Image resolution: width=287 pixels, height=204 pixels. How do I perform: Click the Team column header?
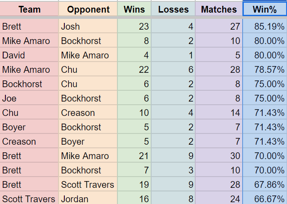pos(29,9)
